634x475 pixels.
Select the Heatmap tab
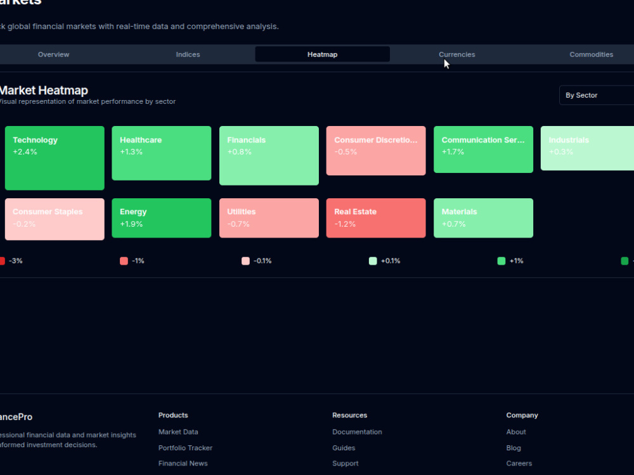click(322, 54)
